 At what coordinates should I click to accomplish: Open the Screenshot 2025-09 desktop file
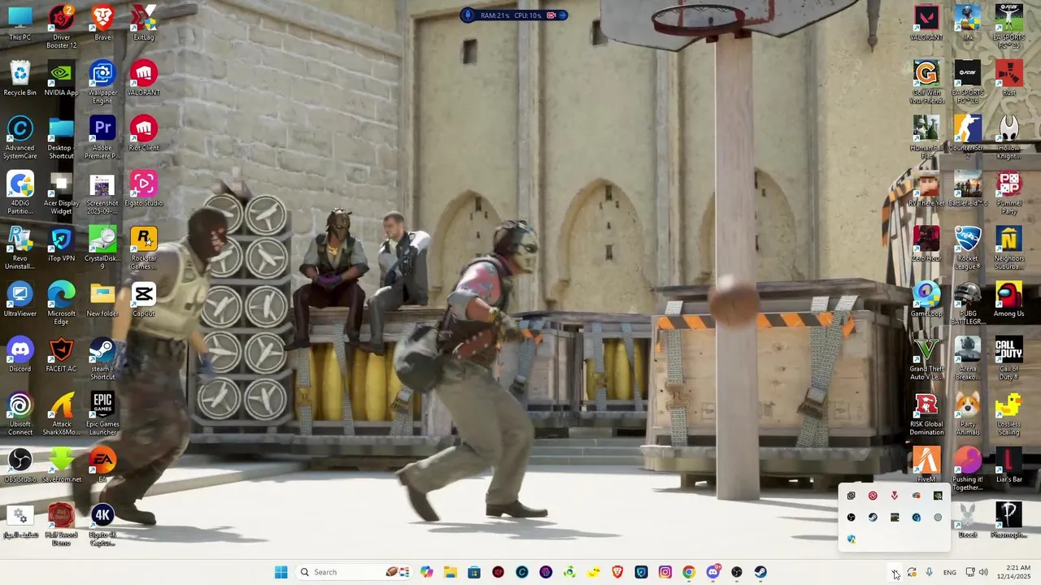point(102,193)
